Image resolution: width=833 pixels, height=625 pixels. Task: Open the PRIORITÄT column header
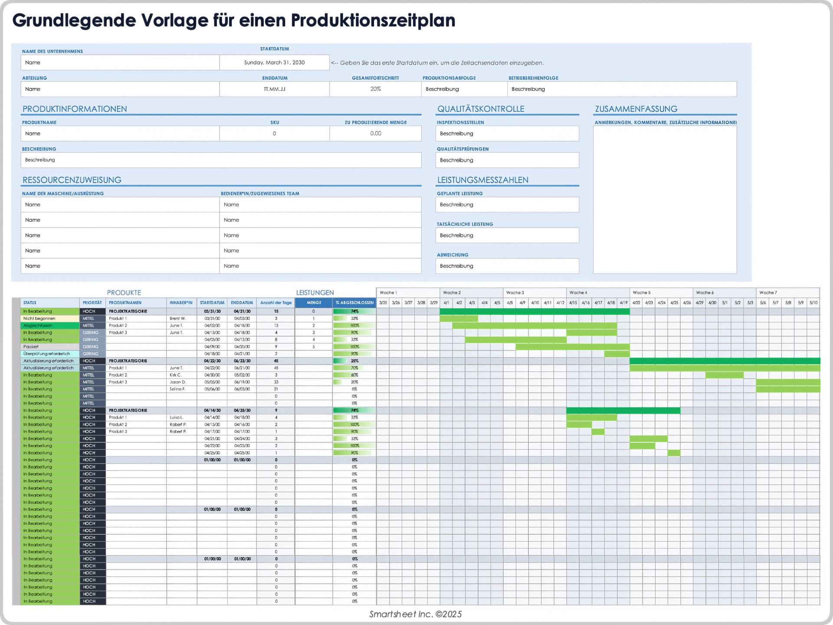pyautogui.click(x=92, y=303)
